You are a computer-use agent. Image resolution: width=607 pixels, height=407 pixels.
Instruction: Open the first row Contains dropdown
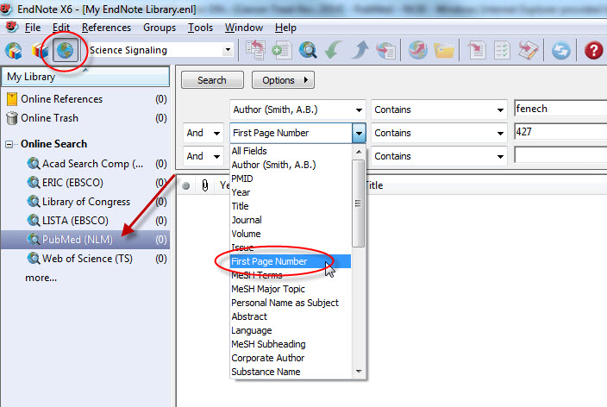coord(439,110)
